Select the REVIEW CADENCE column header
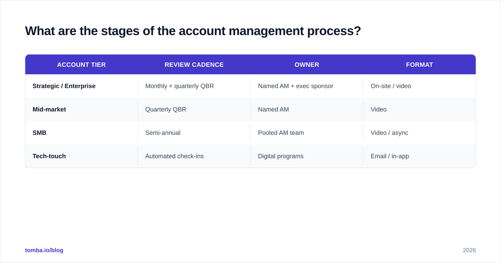 point(194,65)
